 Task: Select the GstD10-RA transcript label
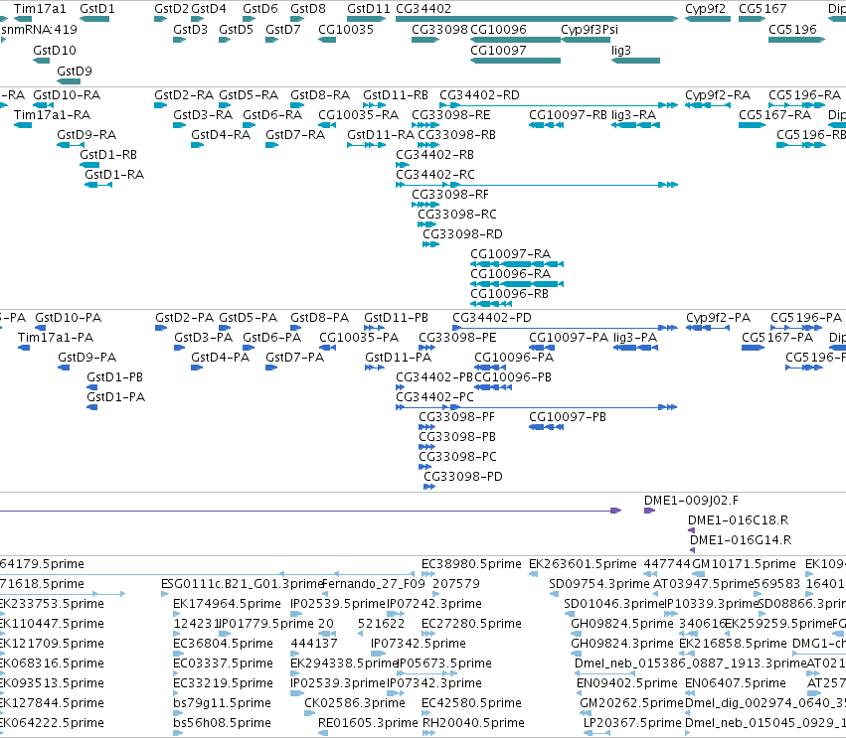click(67, 95)
